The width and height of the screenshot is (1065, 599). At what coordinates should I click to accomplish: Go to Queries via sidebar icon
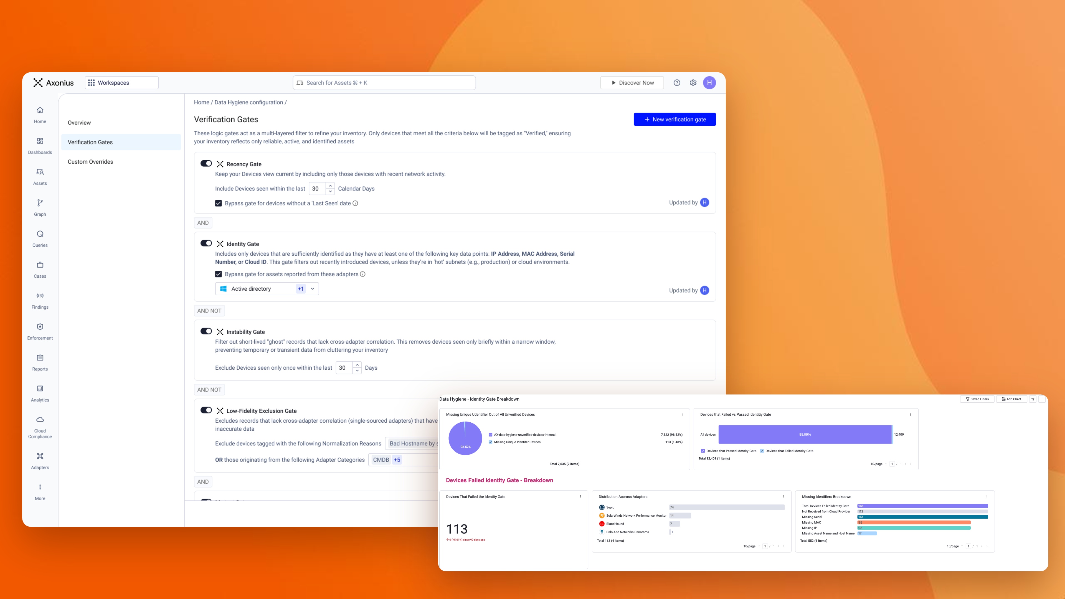40,233
